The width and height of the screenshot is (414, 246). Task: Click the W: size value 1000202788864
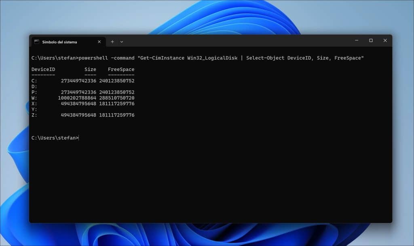click(x=77, y=98)
